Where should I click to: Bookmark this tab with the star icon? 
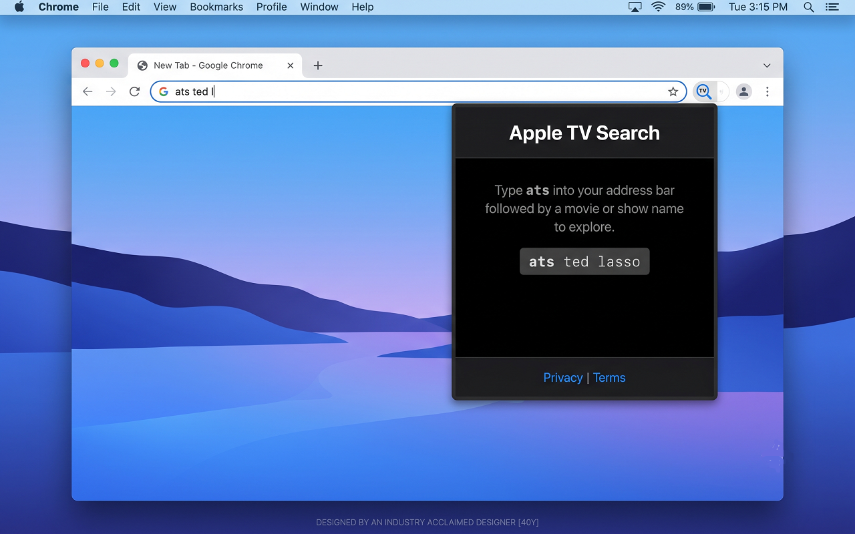point(673,91)
